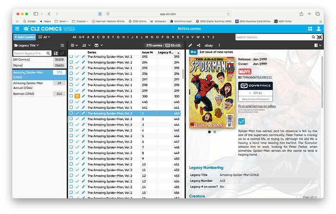Open eBay search from details toolbar

(209, 45)
